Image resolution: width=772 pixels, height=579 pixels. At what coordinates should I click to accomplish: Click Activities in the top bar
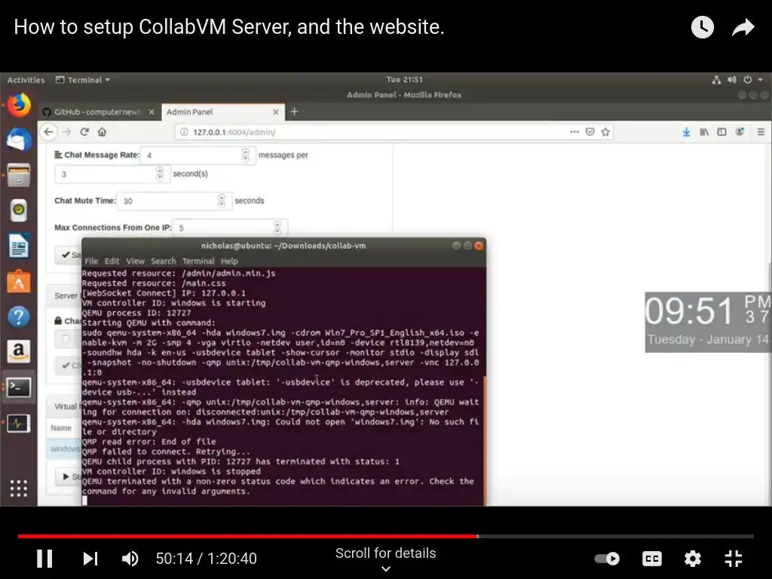[x=26, y=80]
